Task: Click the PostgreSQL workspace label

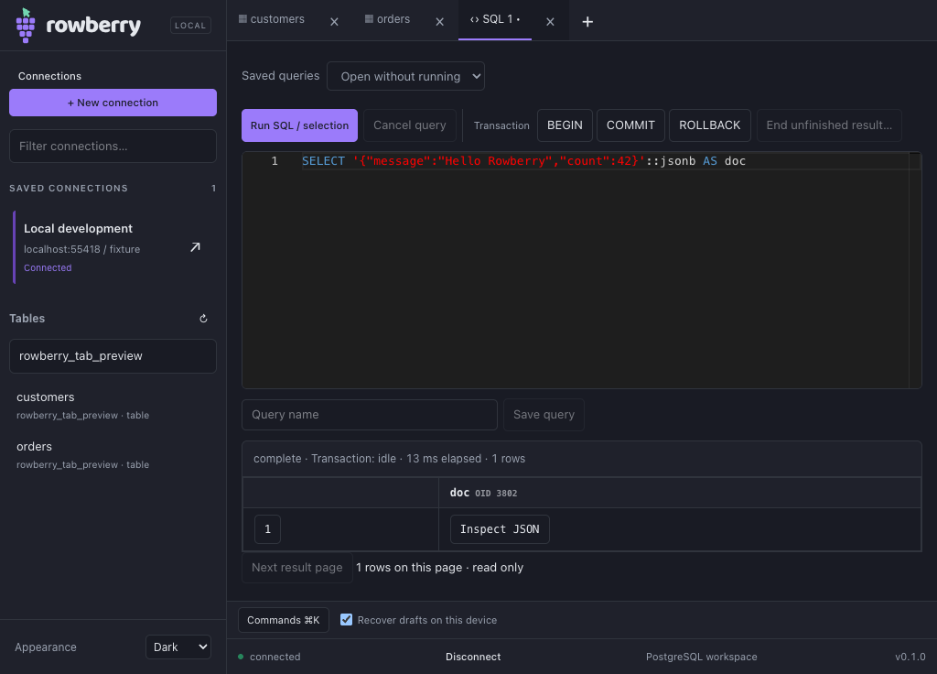Action: pos(701,657)
